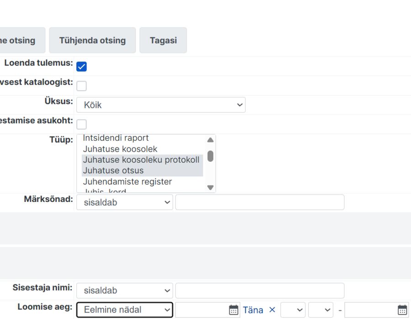Click the Tüüp list scroll down arrow
The height and width of the screenshot is (319, 411).
tap(210, 187)
